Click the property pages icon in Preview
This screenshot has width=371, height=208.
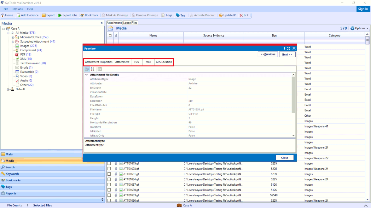100,69
